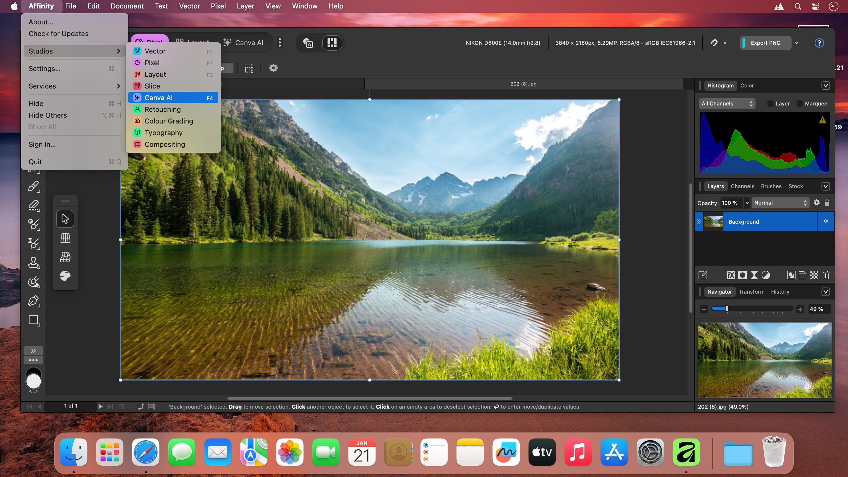Screen dimensions: 848x477
Task: Click the Export PNG button
Action: 765,43
